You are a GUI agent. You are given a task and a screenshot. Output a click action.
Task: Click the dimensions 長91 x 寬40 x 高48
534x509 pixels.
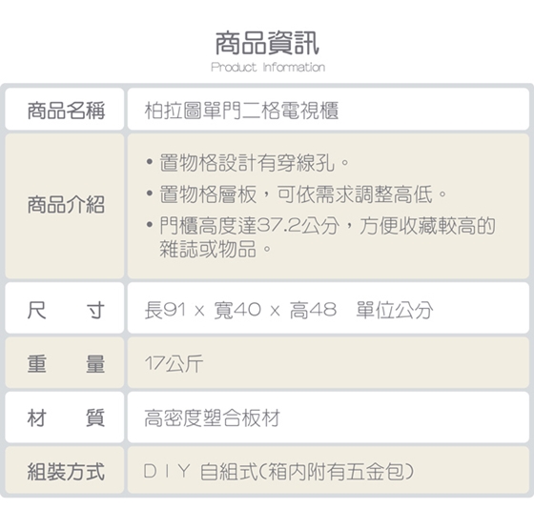click(240, 310)
